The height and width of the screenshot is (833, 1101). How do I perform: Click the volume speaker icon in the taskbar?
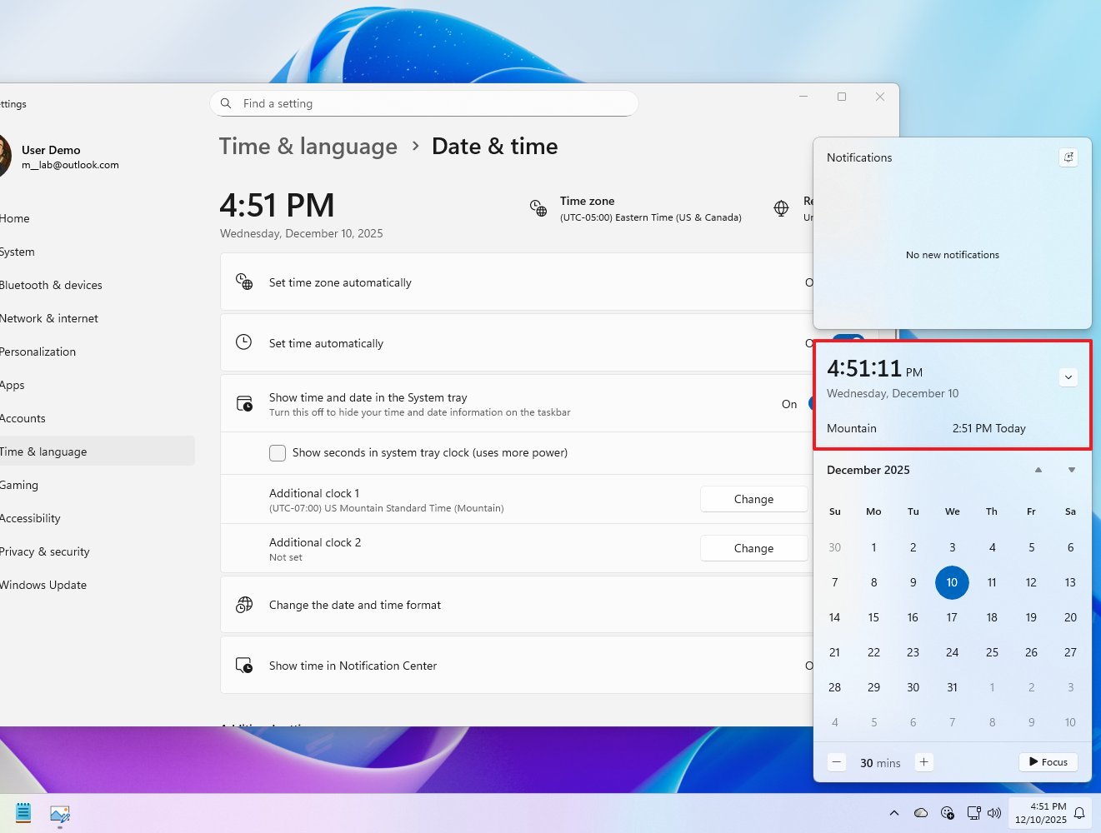click(x=995, y=813)
